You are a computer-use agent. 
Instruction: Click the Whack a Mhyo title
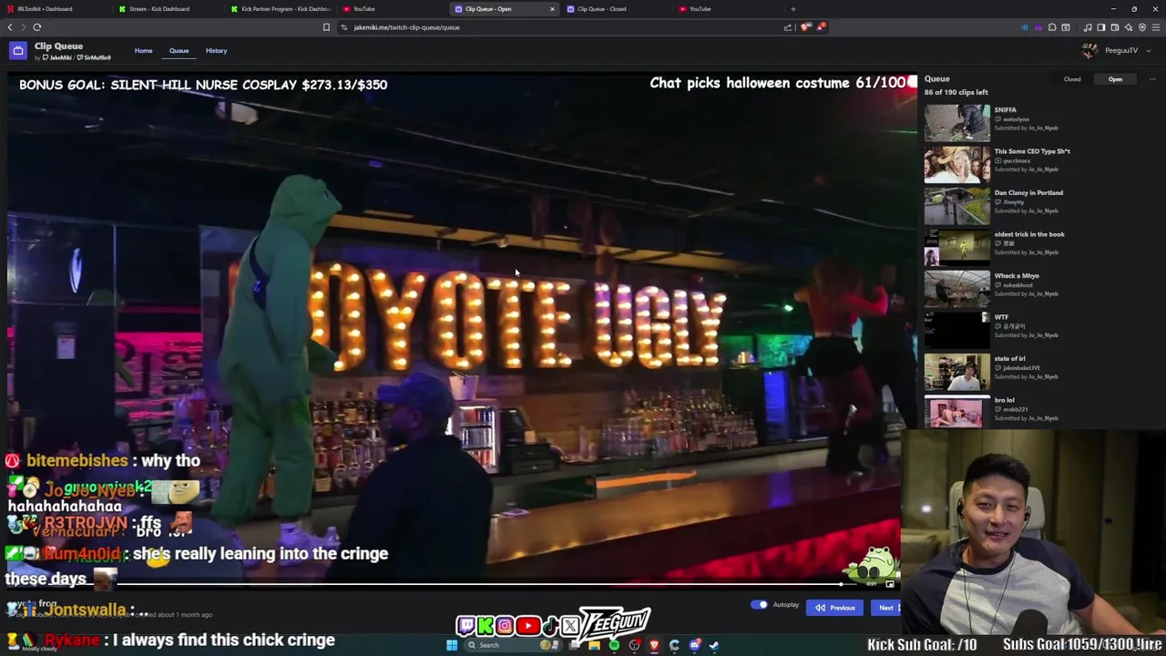pyautogui.click(x=1017, y=276)
